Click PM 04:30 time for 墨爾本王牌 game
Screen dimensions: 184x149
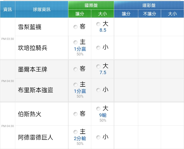[x=8, y=81]
